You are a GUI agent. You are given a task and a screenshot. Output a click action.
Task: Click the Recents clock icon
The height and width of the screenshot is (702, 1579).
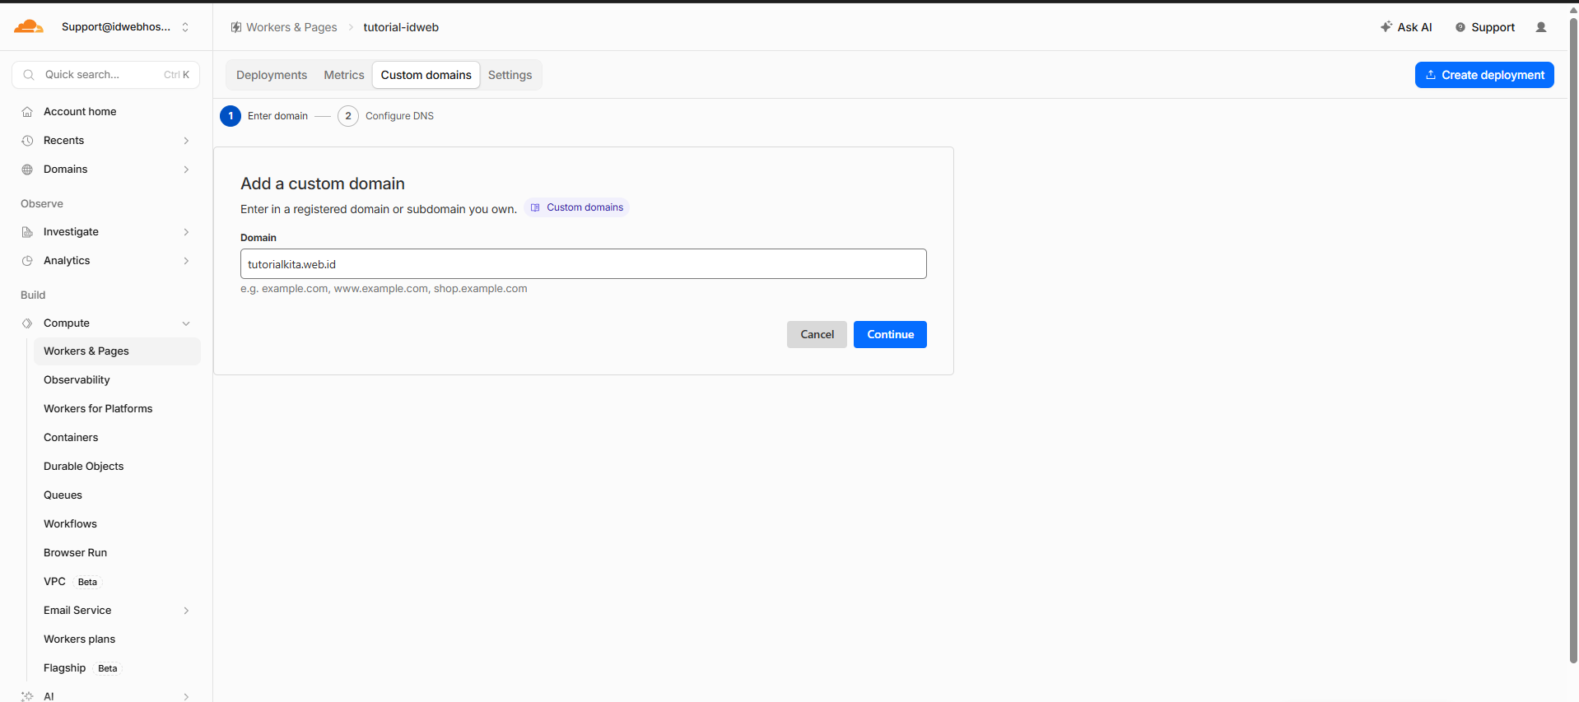(x=27, y=141)
